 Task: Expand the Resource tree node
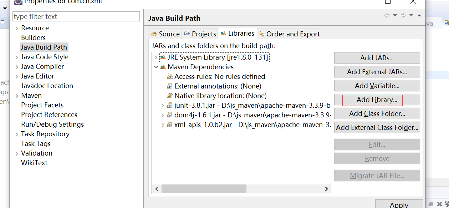17,28
